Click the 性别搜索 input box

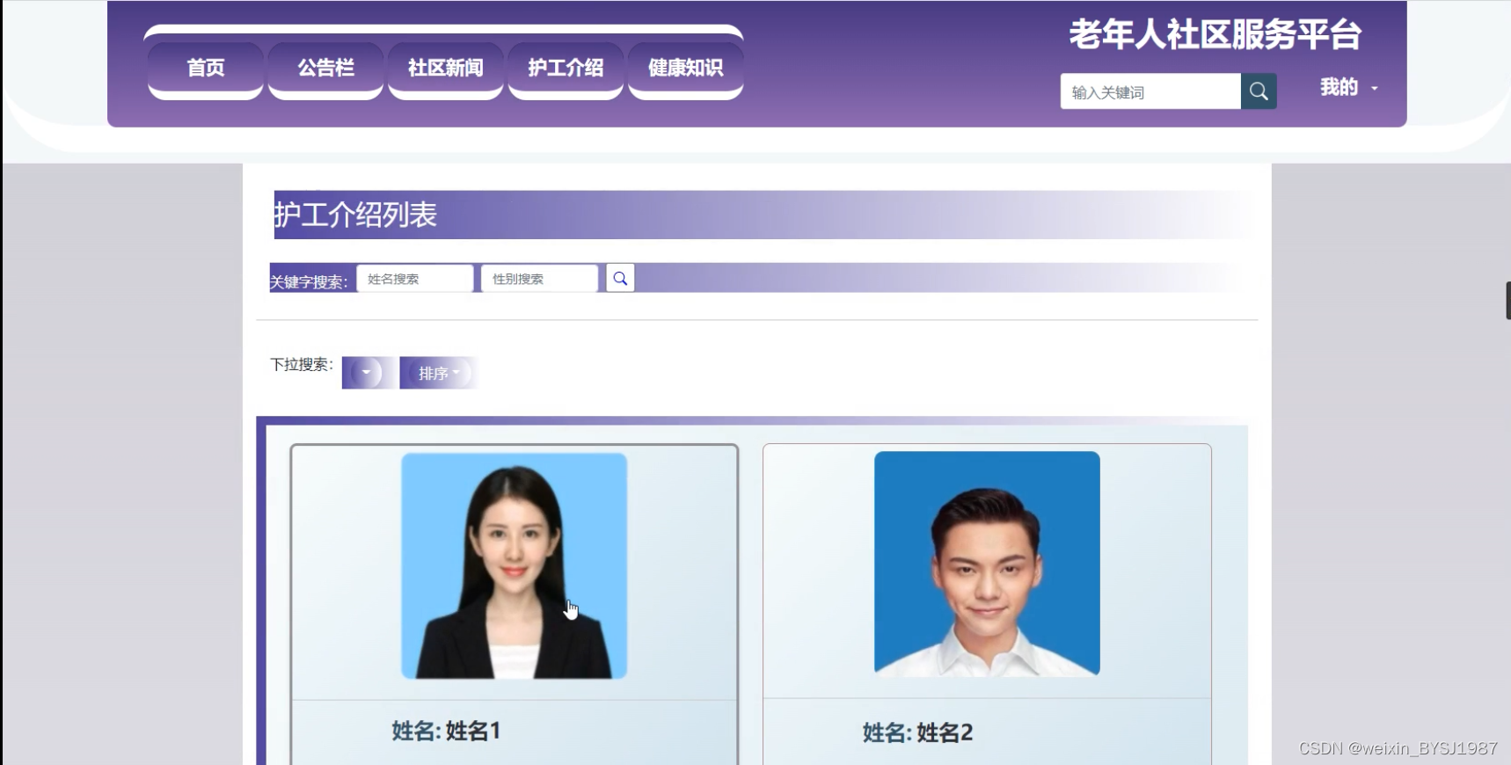point(539,279)
